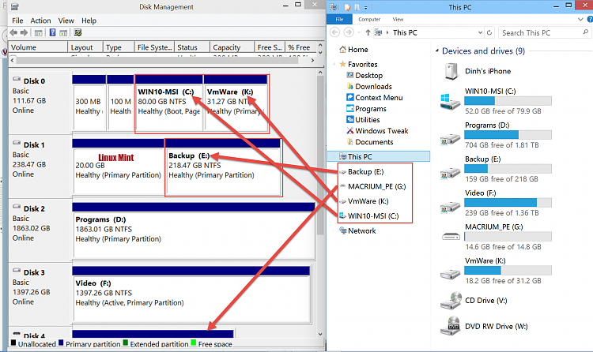Open Windows Tweak in Favorites
The image size is (593, 352).
click(381, 131)
